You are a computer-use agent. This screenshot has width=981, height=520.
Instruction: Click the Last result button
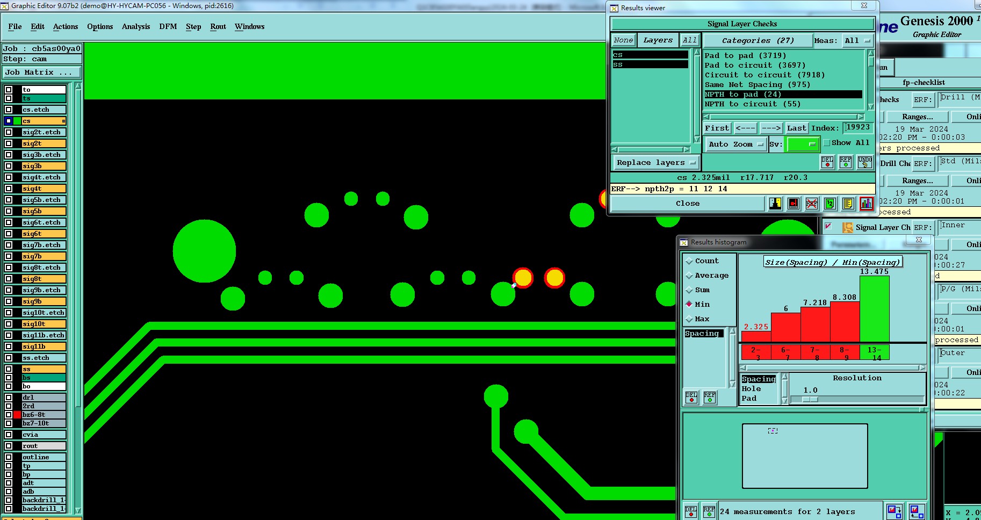(797, 128)
